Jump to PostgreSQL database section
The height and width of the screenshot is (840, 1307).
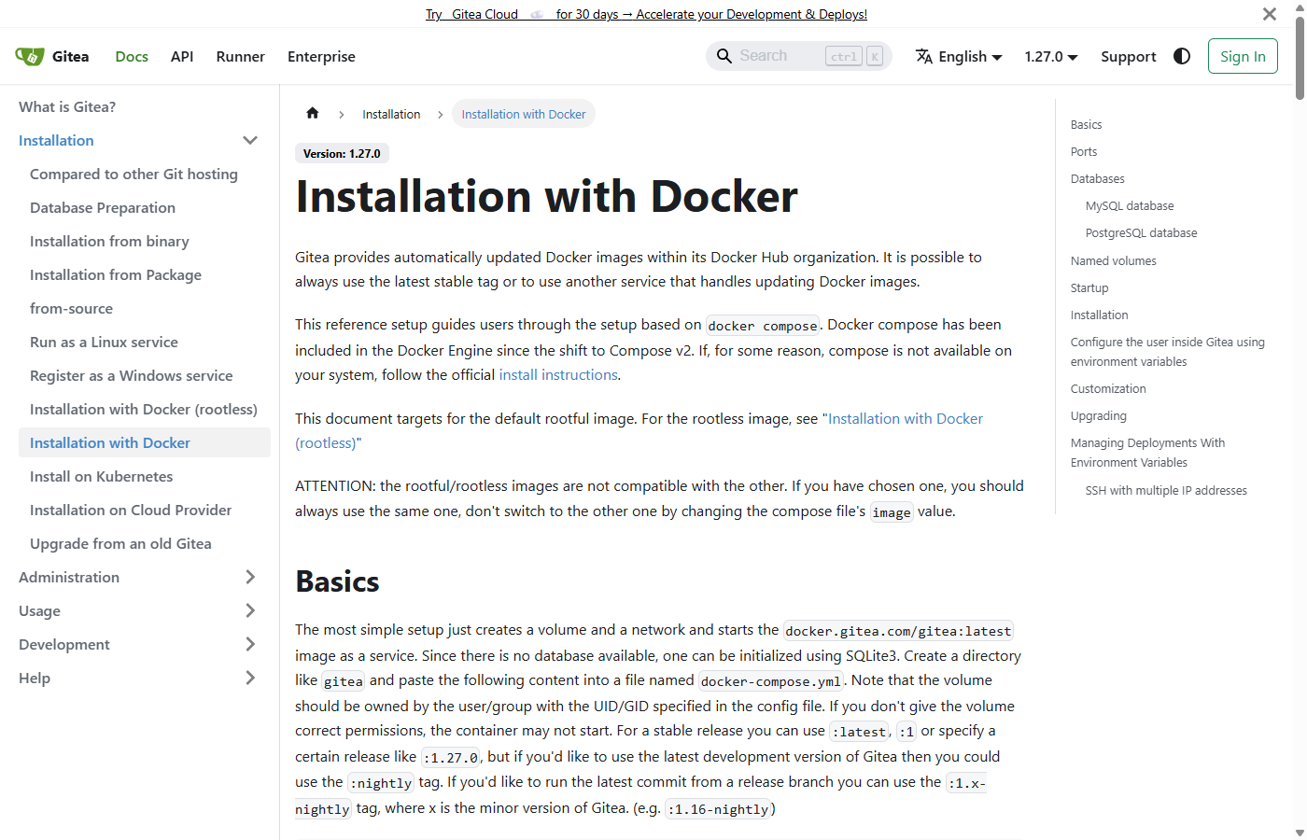[x=1141, y=232]
